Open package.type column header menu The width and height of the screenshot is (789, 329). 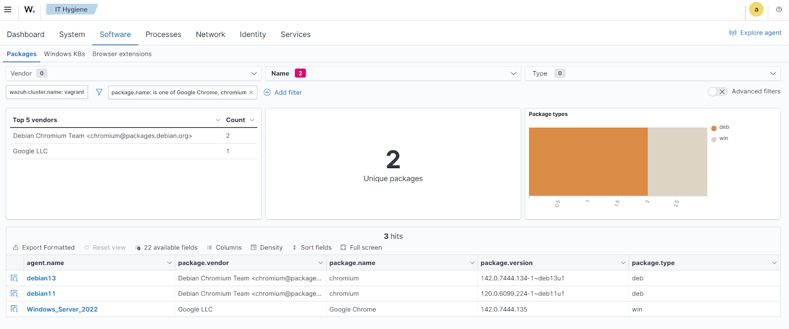click(x=775, y=263)
